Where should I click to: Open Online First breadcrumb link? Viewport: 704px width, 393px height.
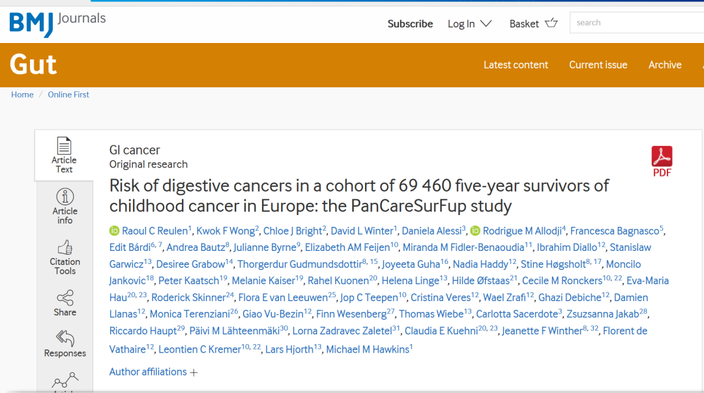point(68,95)
